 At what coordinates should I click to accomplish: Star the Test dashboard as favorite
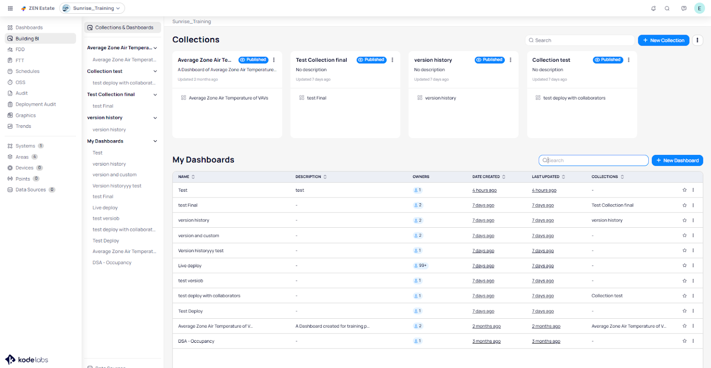coord(684,190)
